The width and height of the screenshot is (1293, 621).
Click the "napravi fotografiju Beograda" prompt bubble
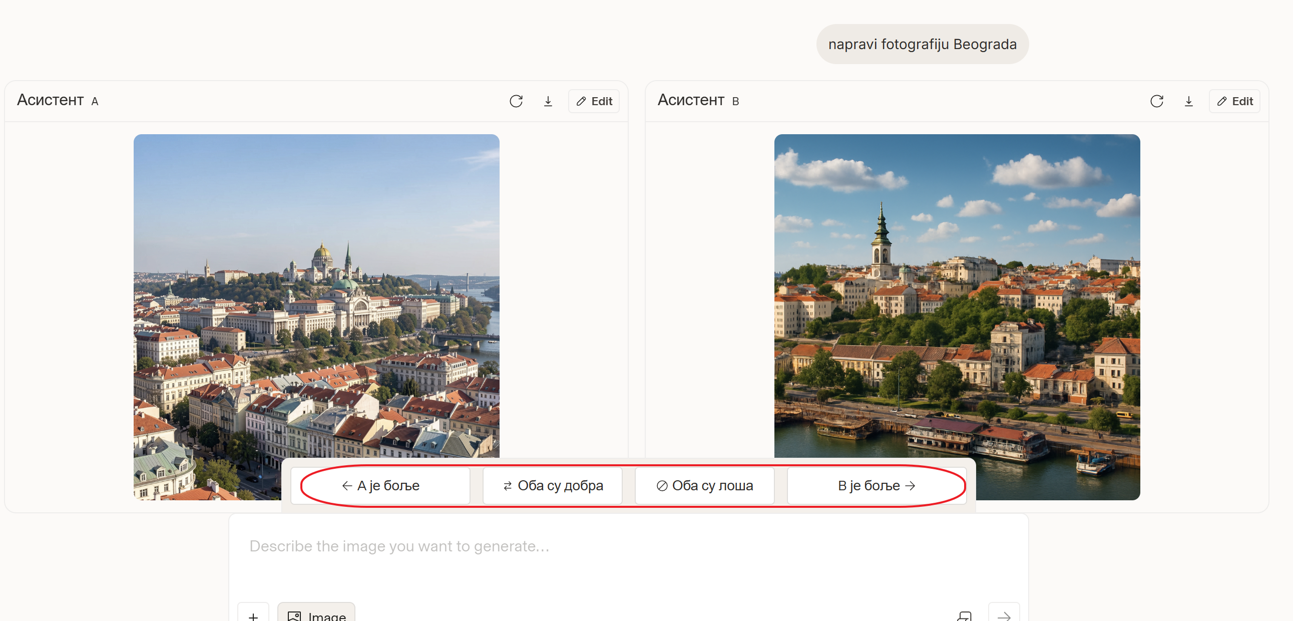[922, 44]
